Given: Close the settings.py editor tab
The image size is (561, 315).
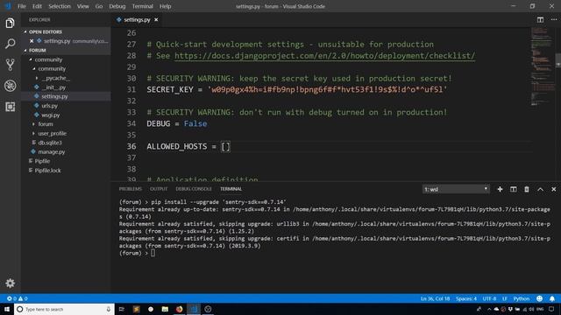Looking at the screenshot, I should coord(156,19).
